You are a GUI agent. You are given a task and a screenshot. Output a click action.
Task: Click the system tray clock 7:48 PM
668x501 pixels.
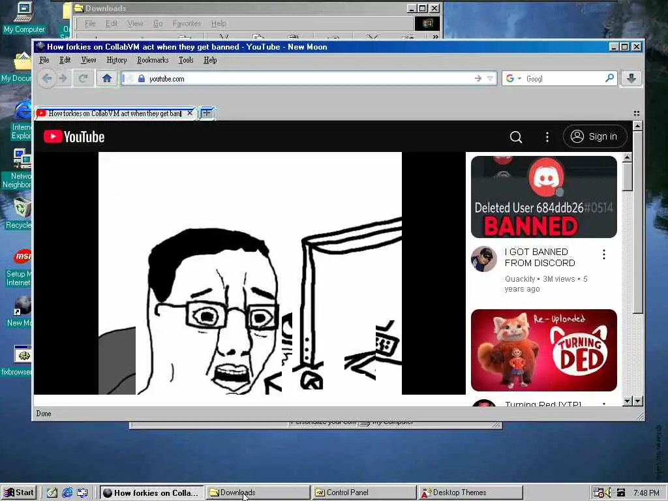(x=646, y=493)
